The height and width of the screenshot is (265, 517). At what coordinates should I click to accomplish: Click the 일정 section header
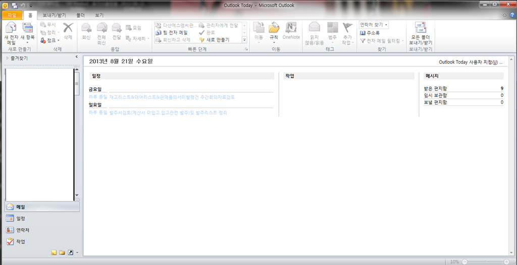(x=182, y=76)
